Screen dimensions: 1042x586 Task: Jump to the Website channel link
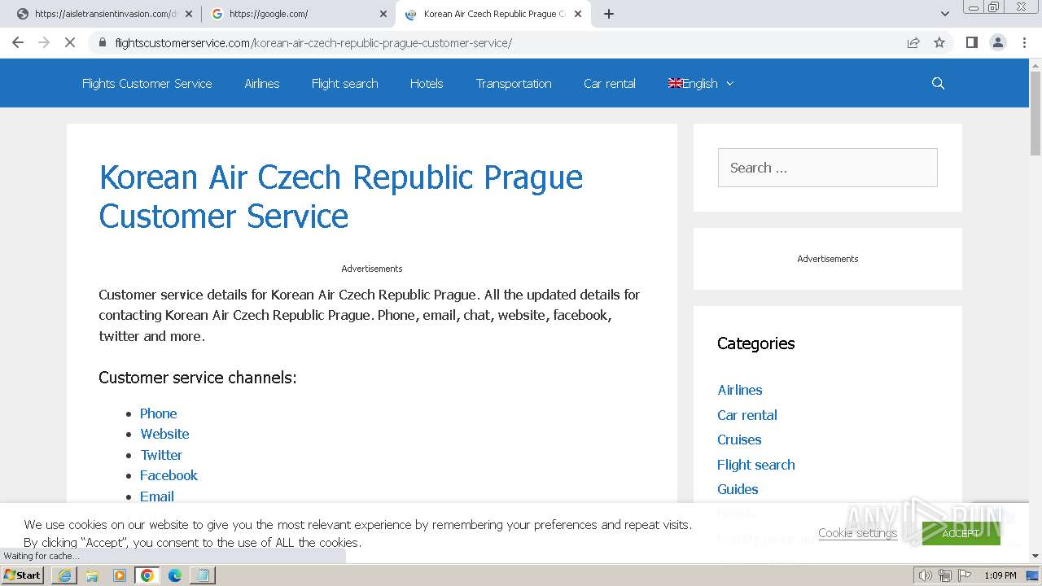(164, 434)
